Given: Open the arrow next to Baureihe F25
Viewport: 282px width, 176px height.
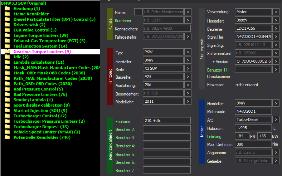Looking at the screenshot, I should [x=188, y=77].
